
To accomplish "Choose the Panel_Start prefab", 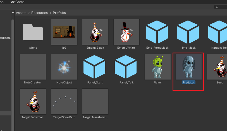I will [x=95, y=67].
